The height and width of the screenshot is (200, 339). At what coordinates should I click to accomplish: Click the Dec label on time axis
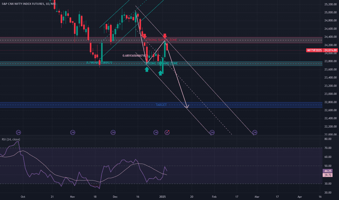point(115,197)
